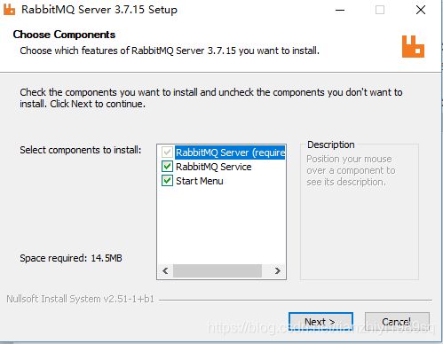Select the RabbitMQ Server (required) list item

click(x=230, y=152)
